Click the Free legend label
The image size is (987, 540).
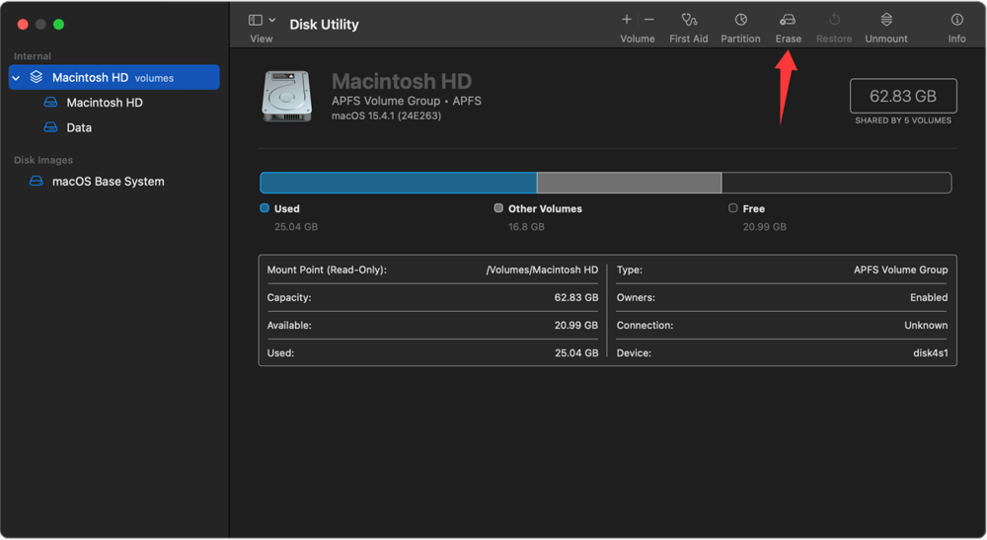tap(753, 209)
